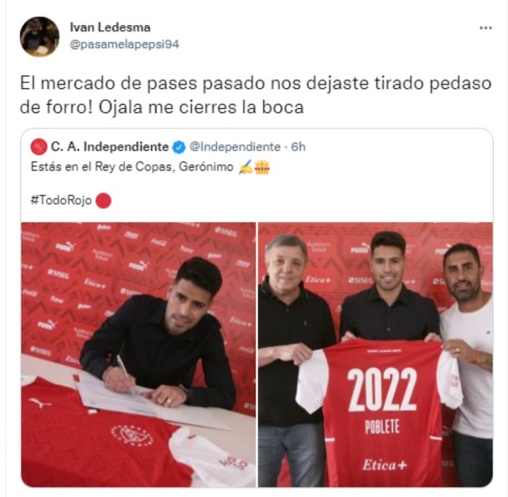The image size is (508, 497).
Task: Open the @pasamelapepsi94 handle
Action: pos(124,44)
